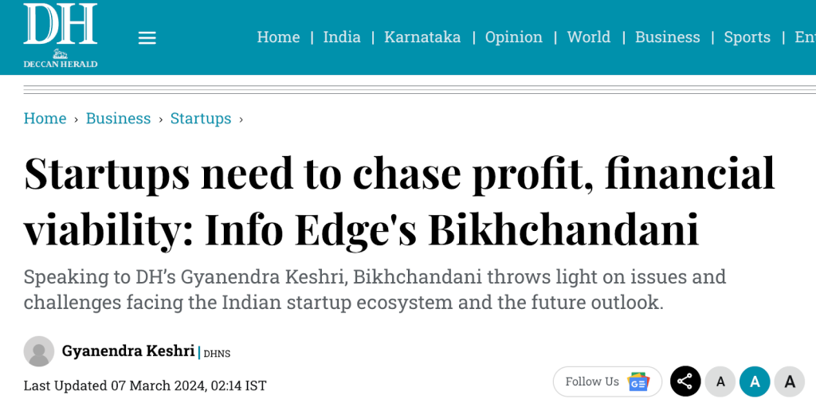Screen dimensions: 816x411
Task: Select the smallest font size button
Action: click(x=720, y=382)
